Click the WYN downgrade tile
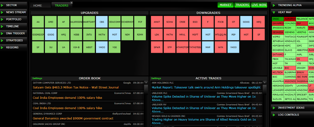 point(221,47)
